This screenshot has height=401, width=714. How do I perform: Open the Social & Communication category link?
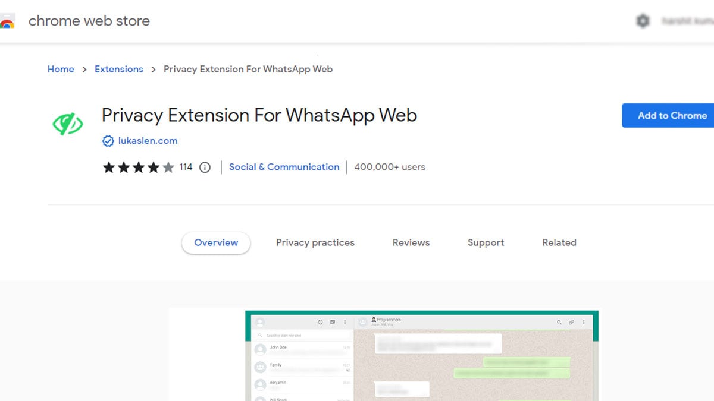click(284, 167)
